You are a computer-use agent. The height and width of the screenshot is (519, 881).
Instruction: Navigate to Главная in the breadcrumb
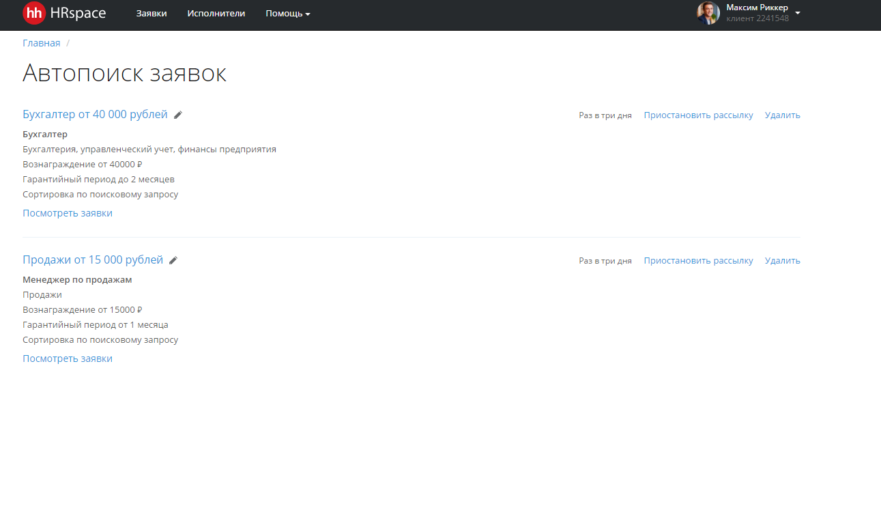pos(42,43)
